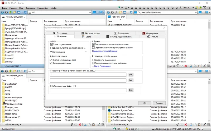Refresh the C:\Users\DTore\Desktop pane
The width and height of the screenshot is (211, 131).
(x=131, y=12)
